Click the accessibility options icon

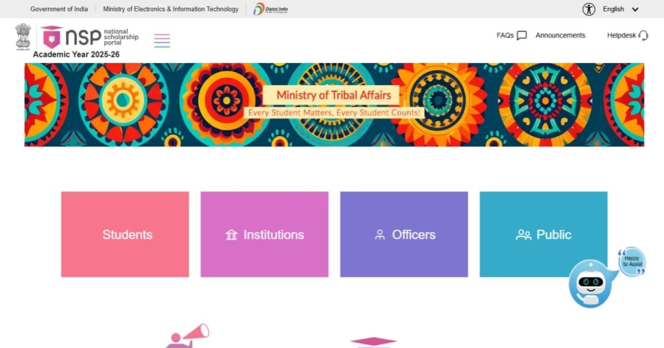coord(589,9)
